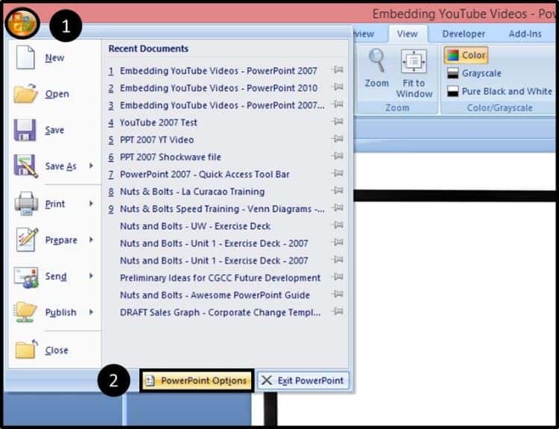Choose Close from the Office menu
Screen dimensions: 559x429
click(54, 350)
